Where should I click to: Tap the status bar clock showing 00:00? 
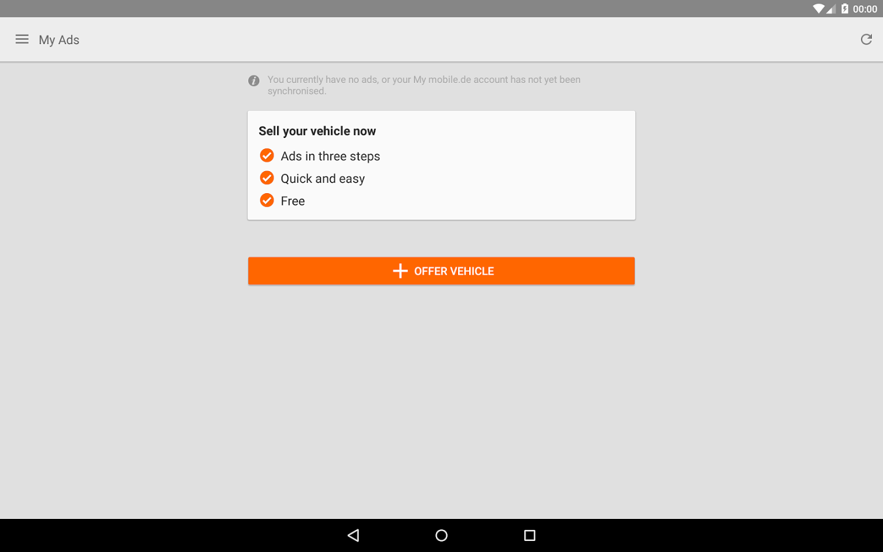click(x=865, y=9)
